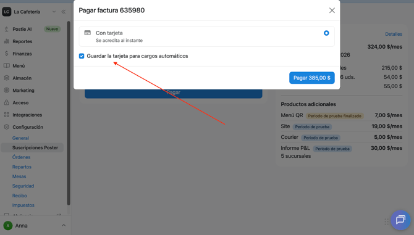Collapse the sidebar with double chevron

click(x=64, y=12)
